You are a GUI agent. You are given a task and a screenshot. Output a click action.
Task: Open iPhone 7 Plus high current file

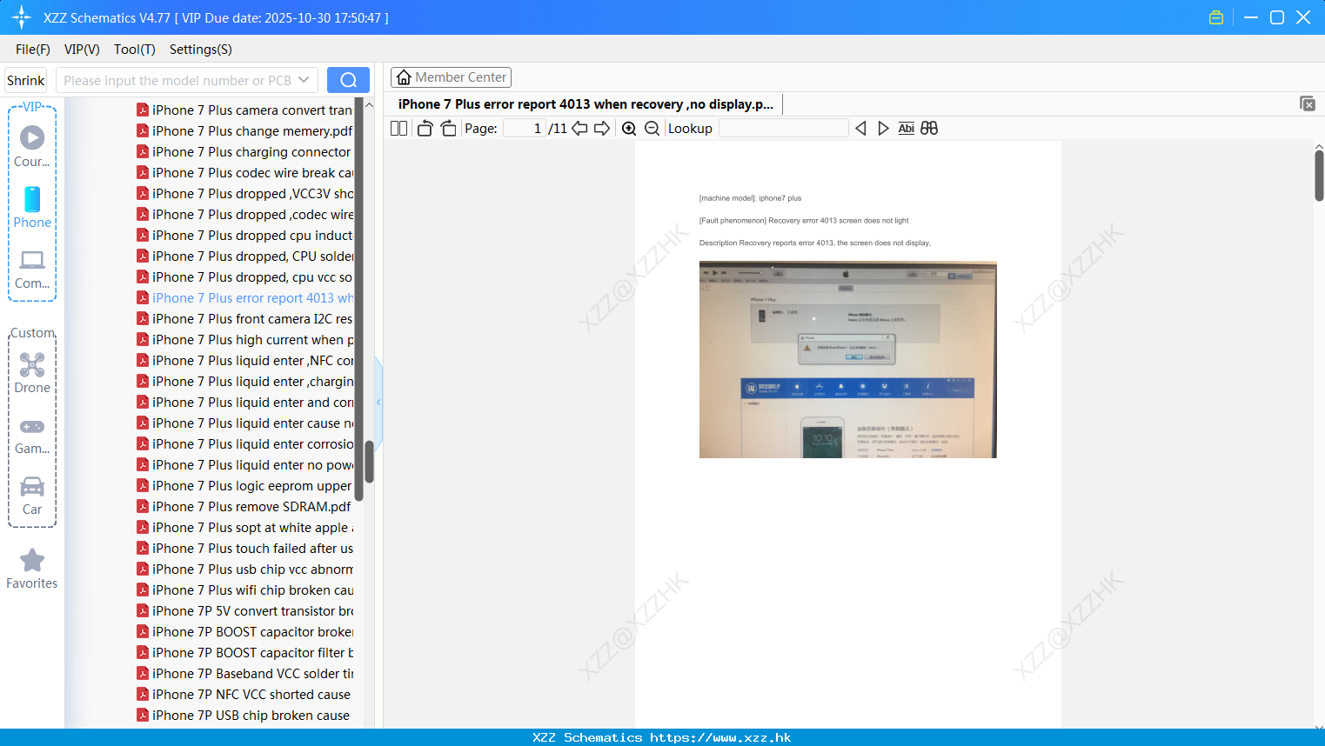tap(244, 339)
